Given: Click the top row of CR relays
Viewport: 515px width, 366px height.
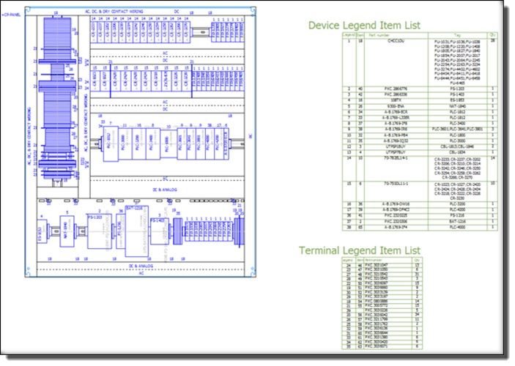Looking at the screenshot, I should coord(139,31).
